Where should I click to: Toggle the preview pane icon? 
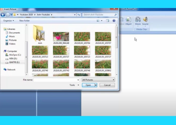tap(108, 20)
